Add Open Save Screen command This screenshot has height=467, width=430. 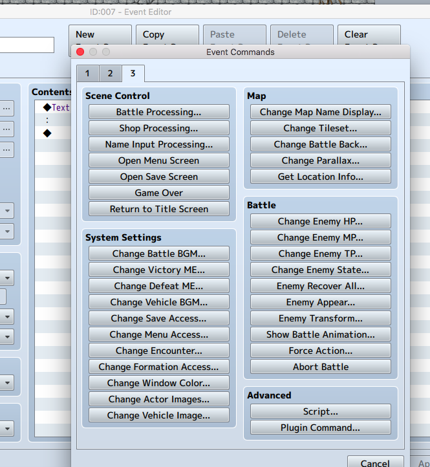point(158,177)
